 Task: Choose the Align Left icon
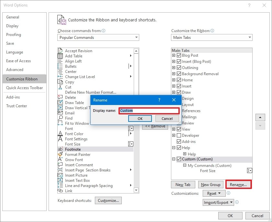tap(60, 61)
